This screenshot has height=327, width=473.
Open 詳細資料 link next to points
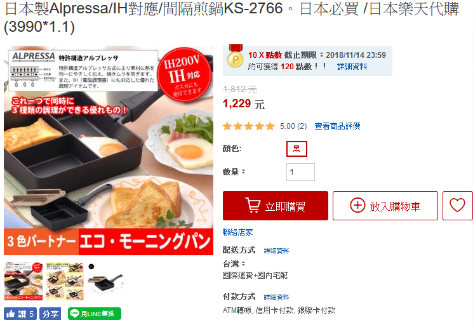point(352,67)
